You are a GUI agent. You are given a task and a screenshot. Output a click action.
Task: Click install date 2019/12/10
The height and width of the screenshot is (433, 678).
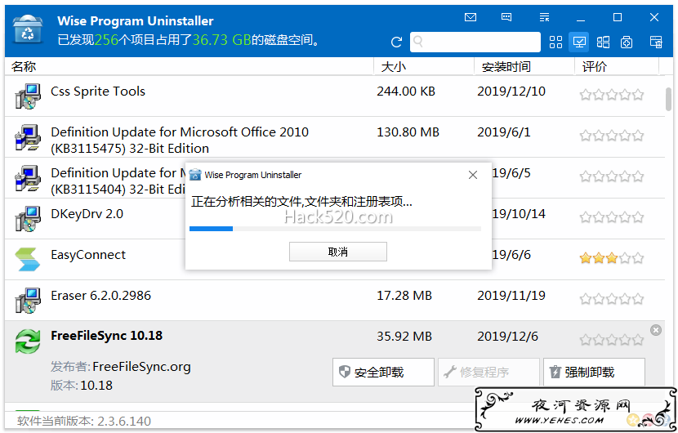[x=511, y=92]
